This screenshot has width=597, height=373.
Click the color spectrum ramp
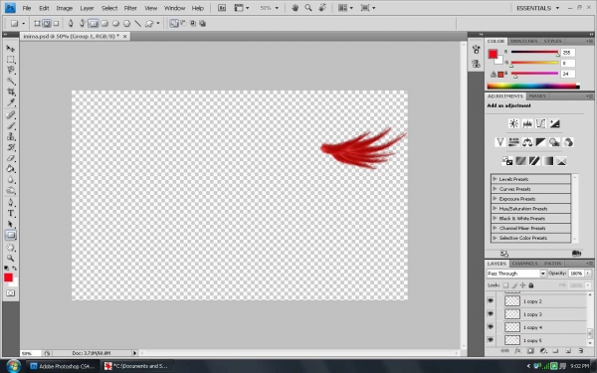click(533, 86)
